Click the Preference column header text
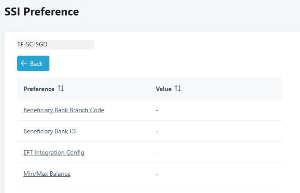Screen dimensions: 300x193 coord(39,89)
